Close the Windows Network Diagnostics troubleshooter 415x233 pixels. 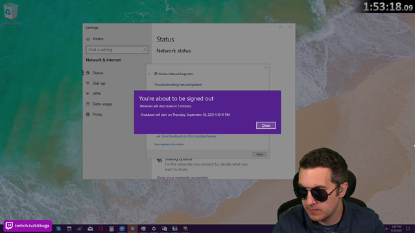(x=259, y=154)
